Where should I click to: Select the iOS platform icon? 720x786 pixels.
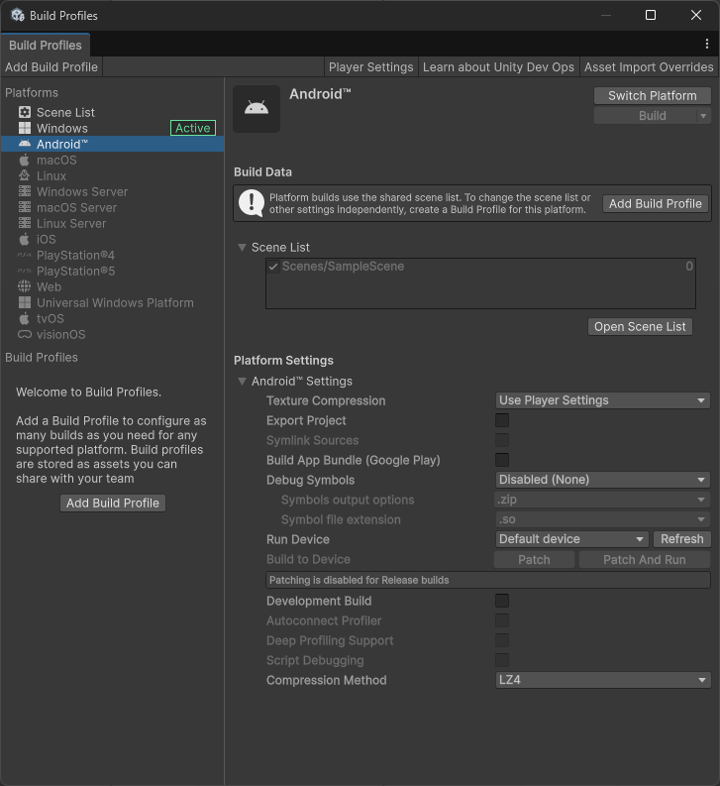click(x=25, y=239)
